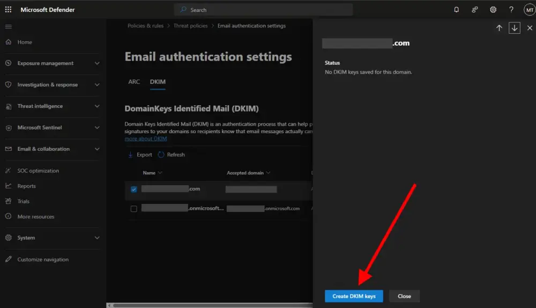This screenshot has height=308, width=536.
Task: Click the SOC optimization icon
Action: [x=9, y=171]
